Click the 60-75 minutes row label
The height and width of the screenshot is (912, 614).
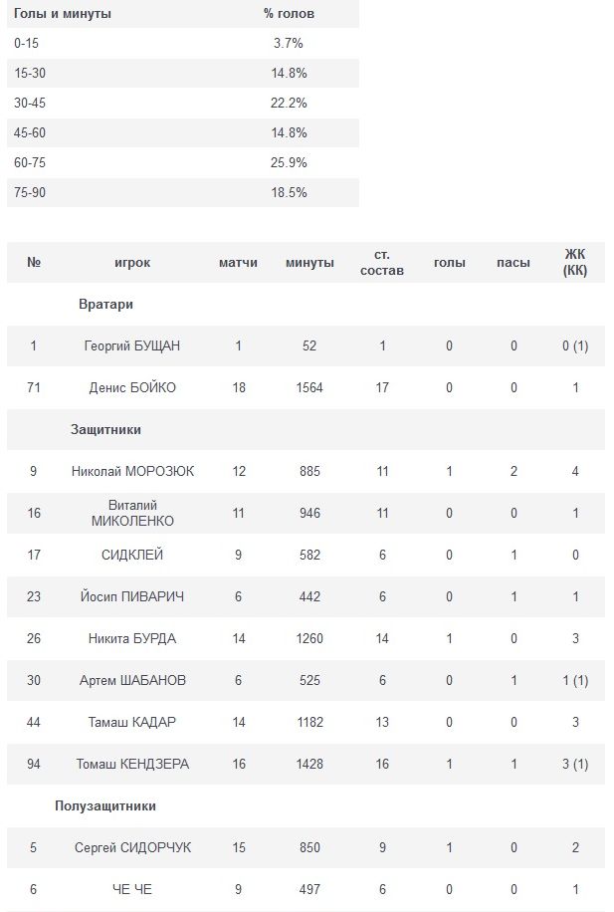pyautogui.click(x=29, y=163)
